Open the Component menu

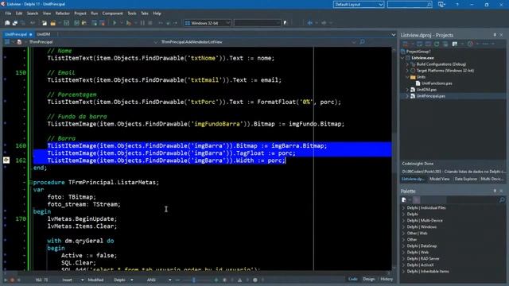[x=113, y=14]
